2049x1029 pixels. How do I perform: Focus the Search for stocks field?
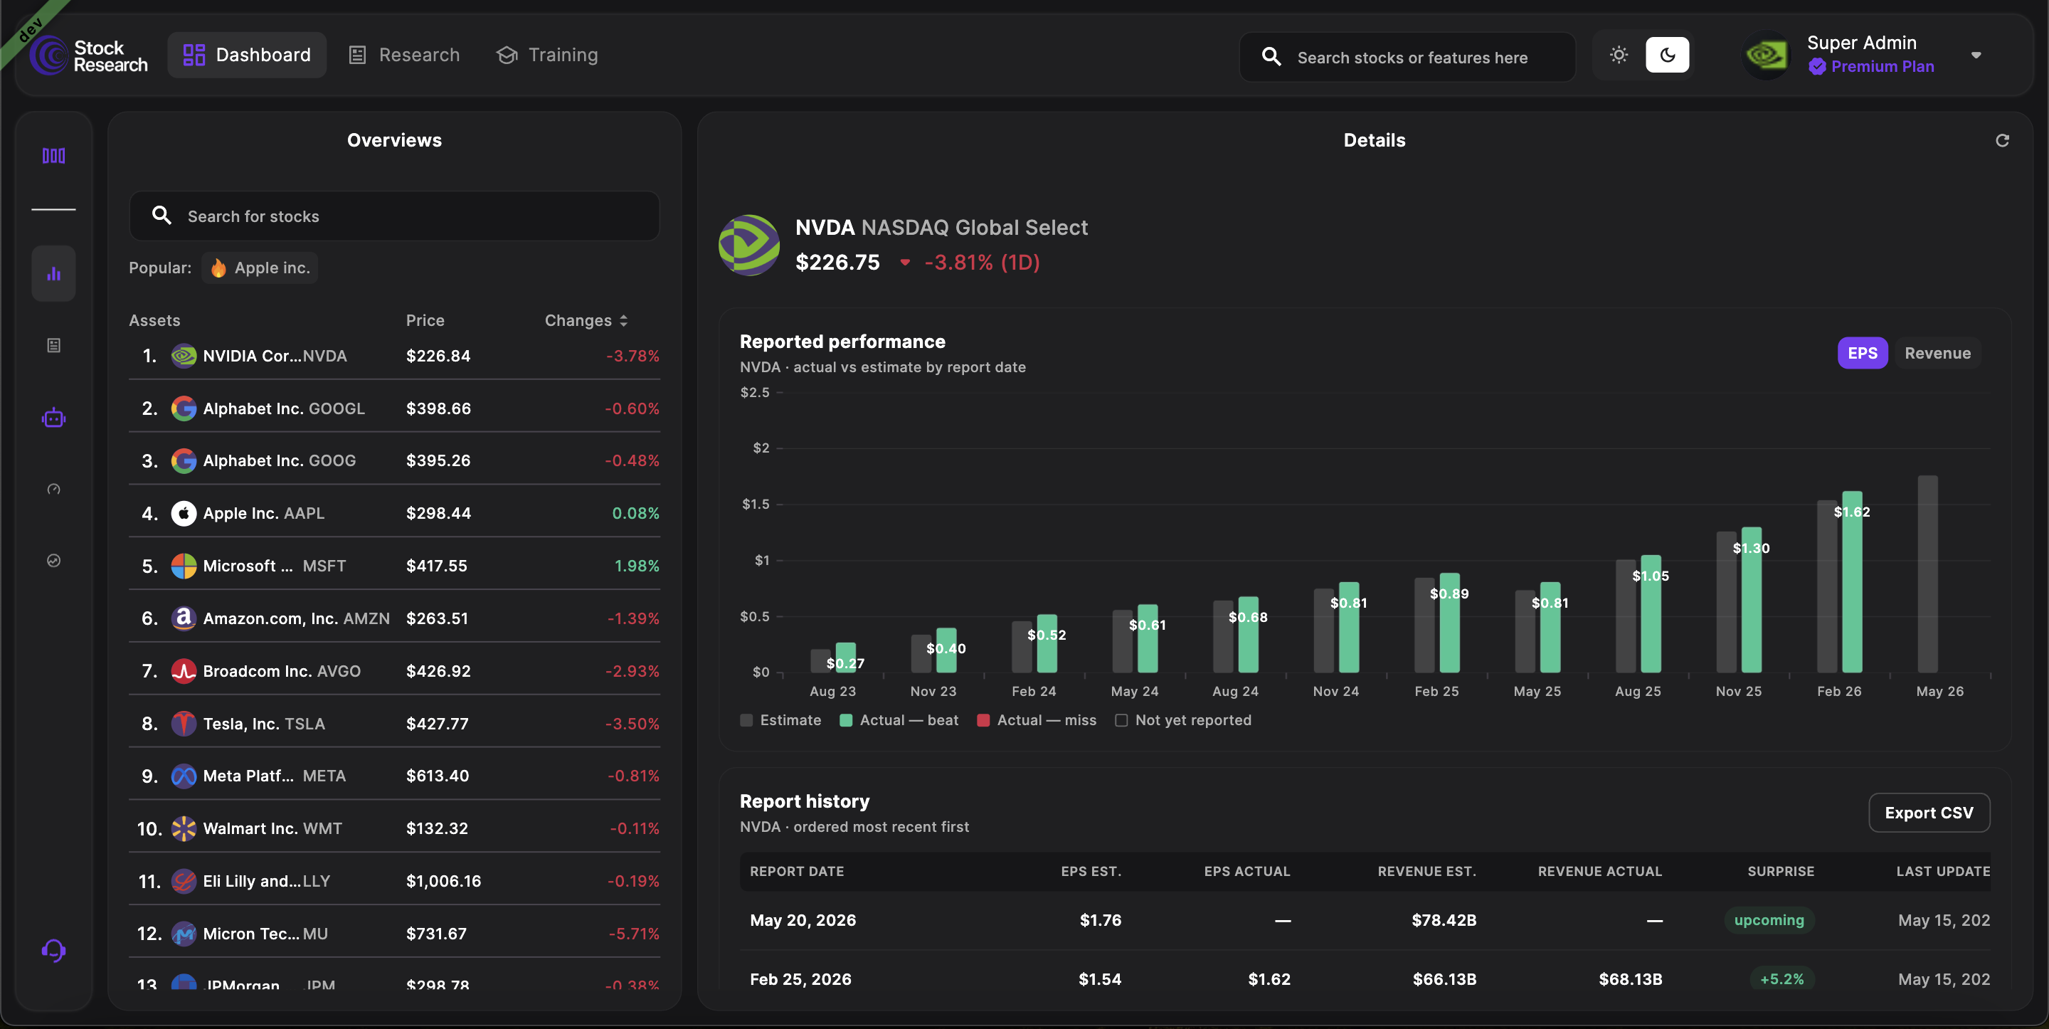395,216
